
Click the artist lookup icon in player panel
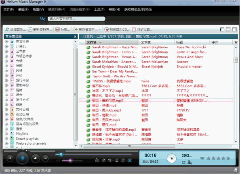coord(189,162)
